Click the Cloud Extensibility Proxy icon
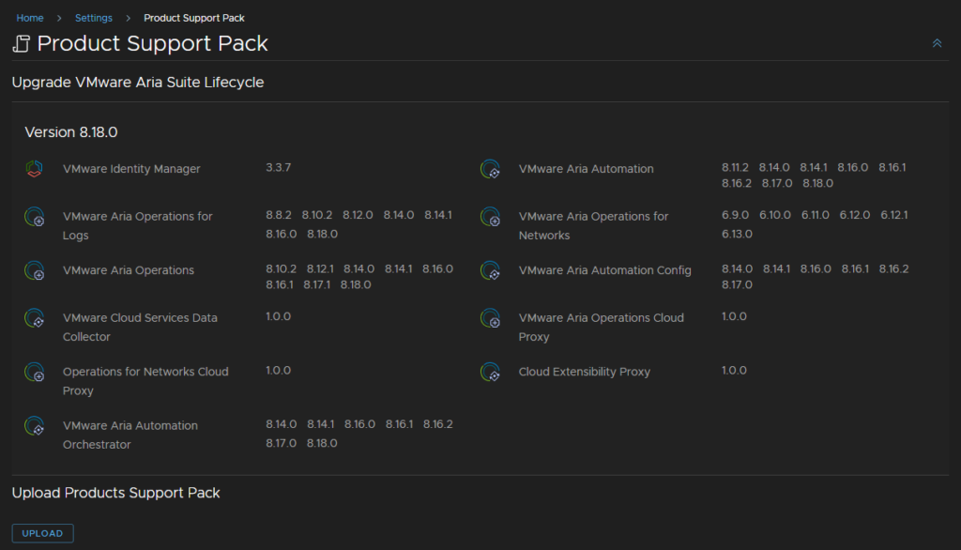The width and height of the screenshot is (961, 550). click(x=490, y=373)
